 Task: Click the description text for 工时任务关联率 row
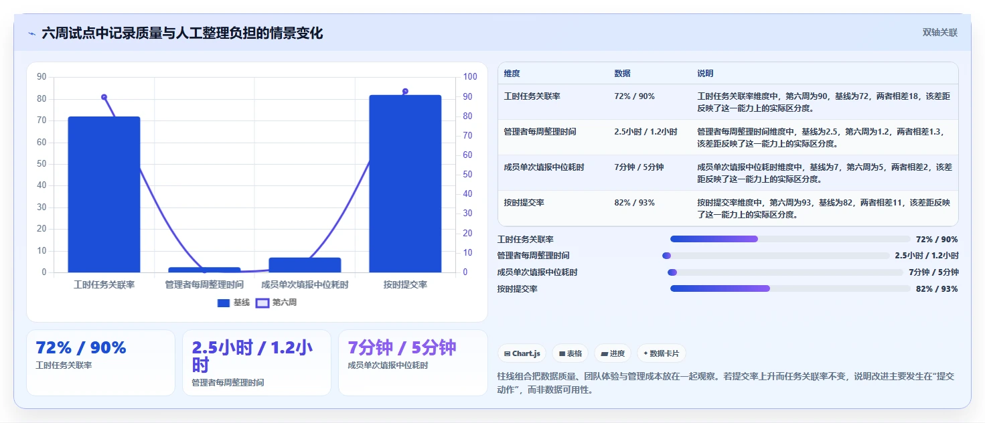point(824,102)
